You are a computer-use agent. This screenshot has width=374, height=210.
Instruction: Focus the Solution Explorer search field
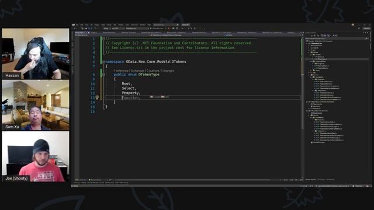coord(337,38)
